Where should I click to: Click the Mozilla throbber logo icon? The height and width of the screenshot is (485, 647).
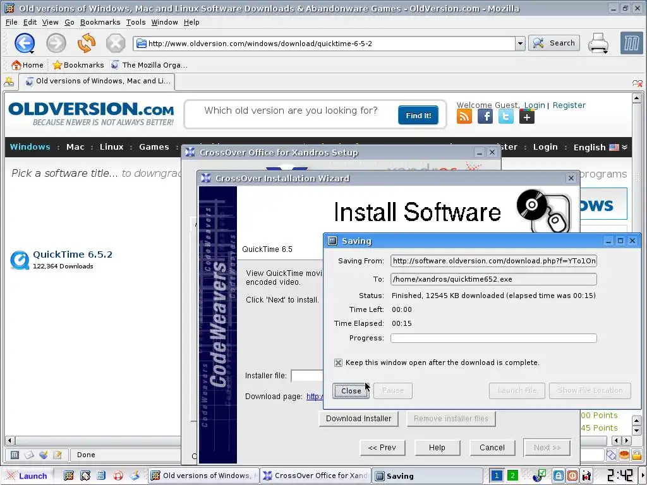tap(631, 43)
